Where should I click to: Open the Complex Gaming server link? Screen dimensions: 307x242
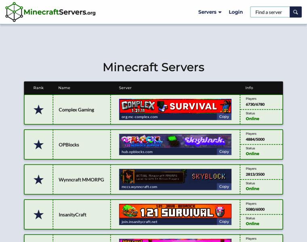[76, 110]
